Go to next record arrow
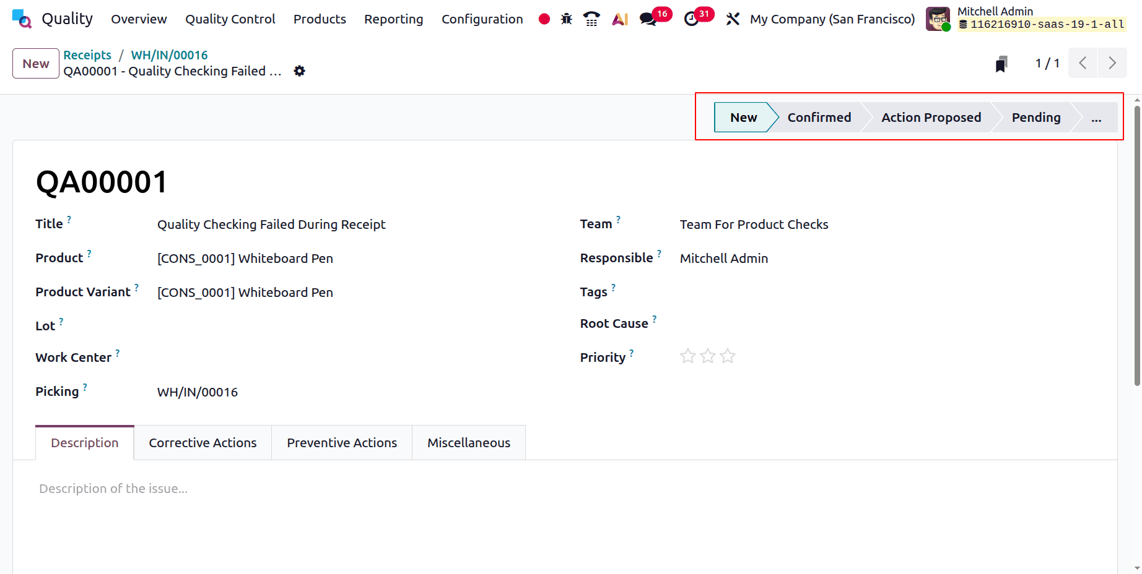Screen dimensions: 1142x574 1112,63
